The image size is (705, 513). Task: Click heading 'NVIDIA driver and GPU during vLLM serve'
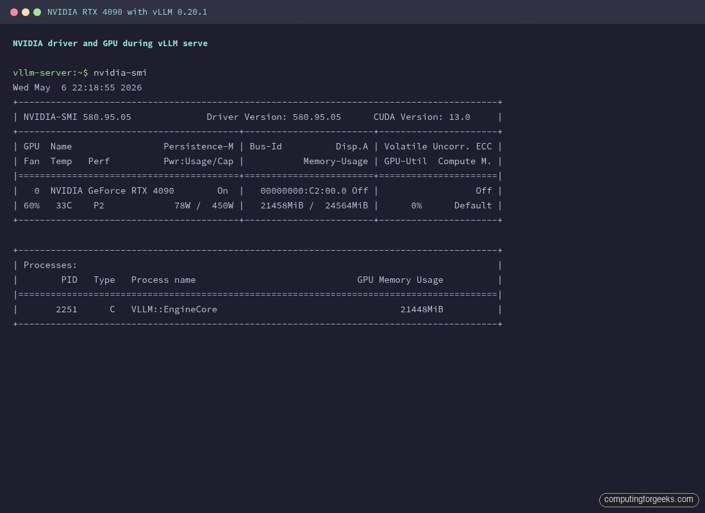click(110, 43)
